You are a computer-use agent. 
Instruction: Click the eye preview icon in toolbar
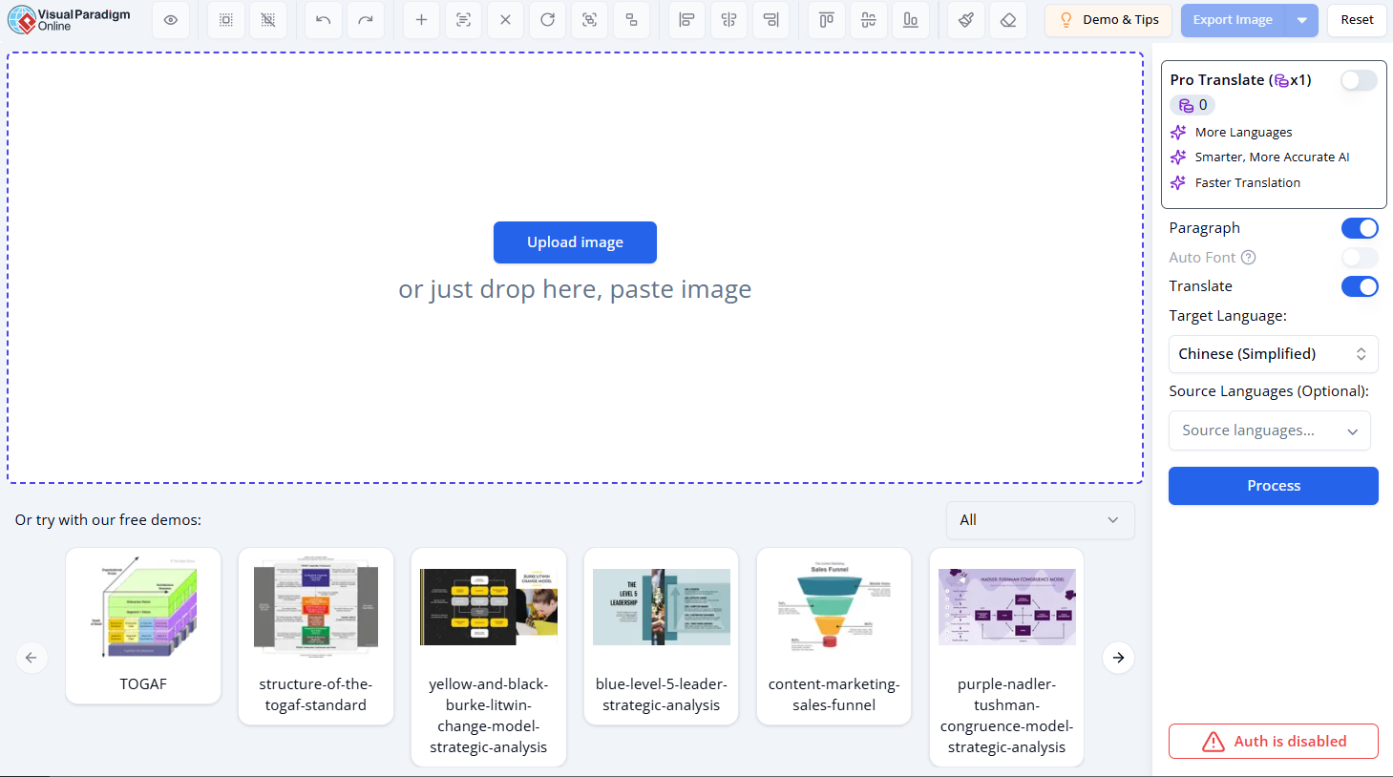[171, 20]
